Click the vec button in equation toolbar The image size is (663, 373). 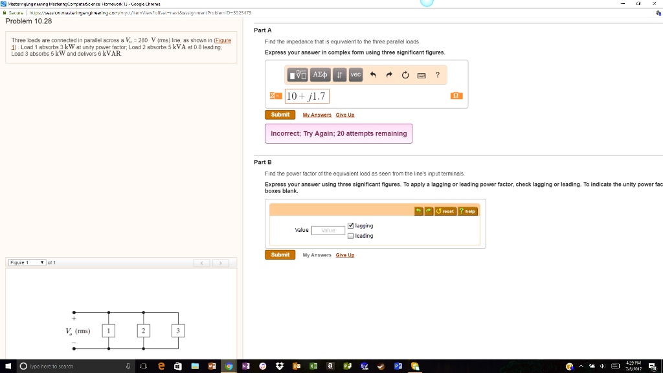355,75
